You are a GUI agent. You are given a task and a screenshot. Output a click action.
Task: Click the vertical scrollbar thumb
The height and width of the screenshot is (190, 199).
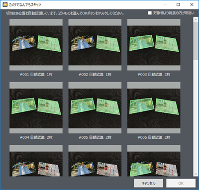196,40
